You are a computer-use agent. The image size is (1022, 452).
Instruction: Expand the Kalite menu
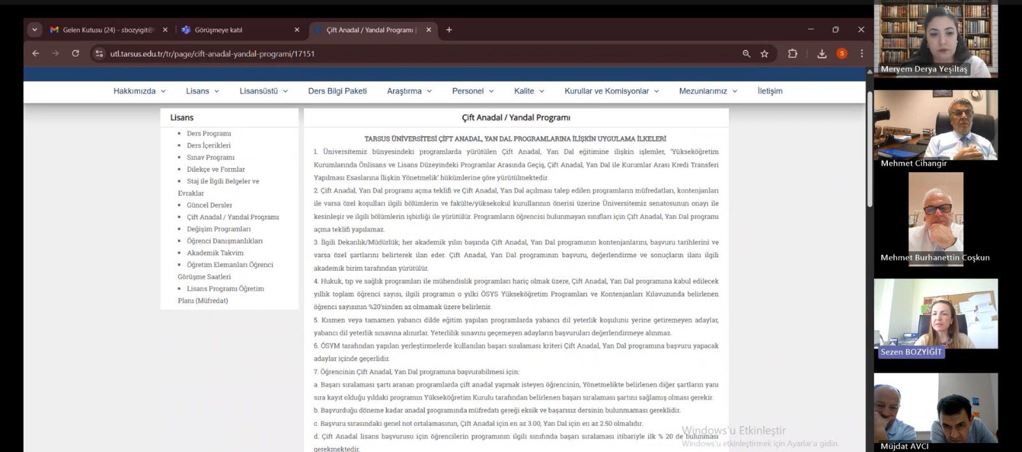[529, 91]
